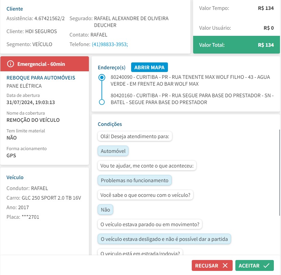Open the map with ABRIR MAPA
The width and height of the screenshot is (281, 275).
click(x=150, y=67)
